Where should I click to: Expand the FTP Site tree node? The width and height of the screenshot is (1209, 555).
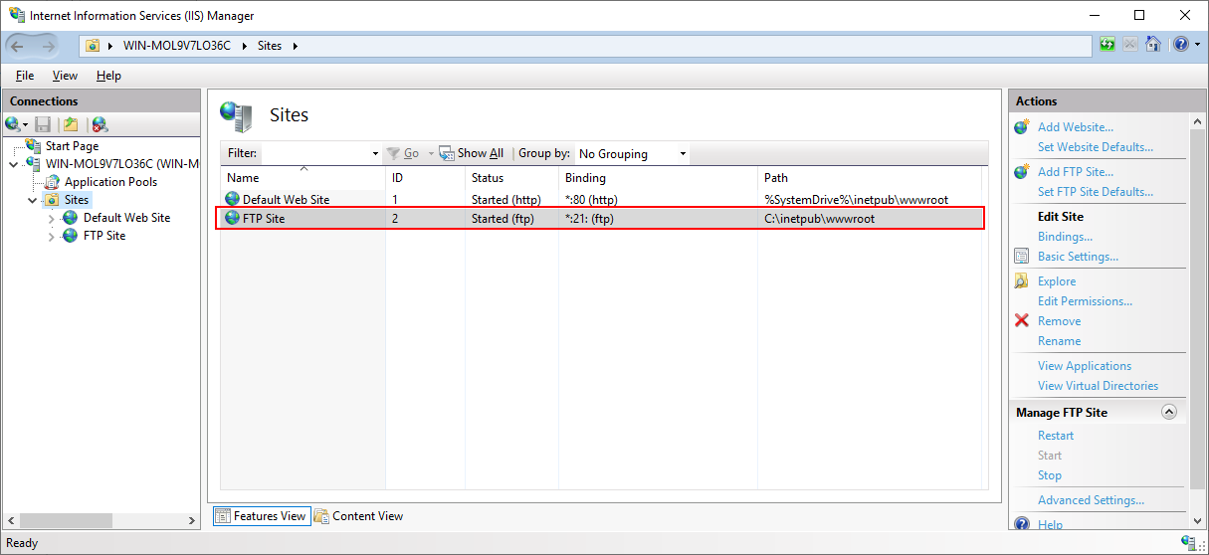click(x=52, y=237)
